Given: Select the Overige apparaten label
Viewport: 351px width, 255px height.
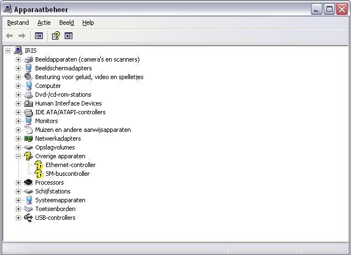Looking at the screenshot, I should click(60, 156).
